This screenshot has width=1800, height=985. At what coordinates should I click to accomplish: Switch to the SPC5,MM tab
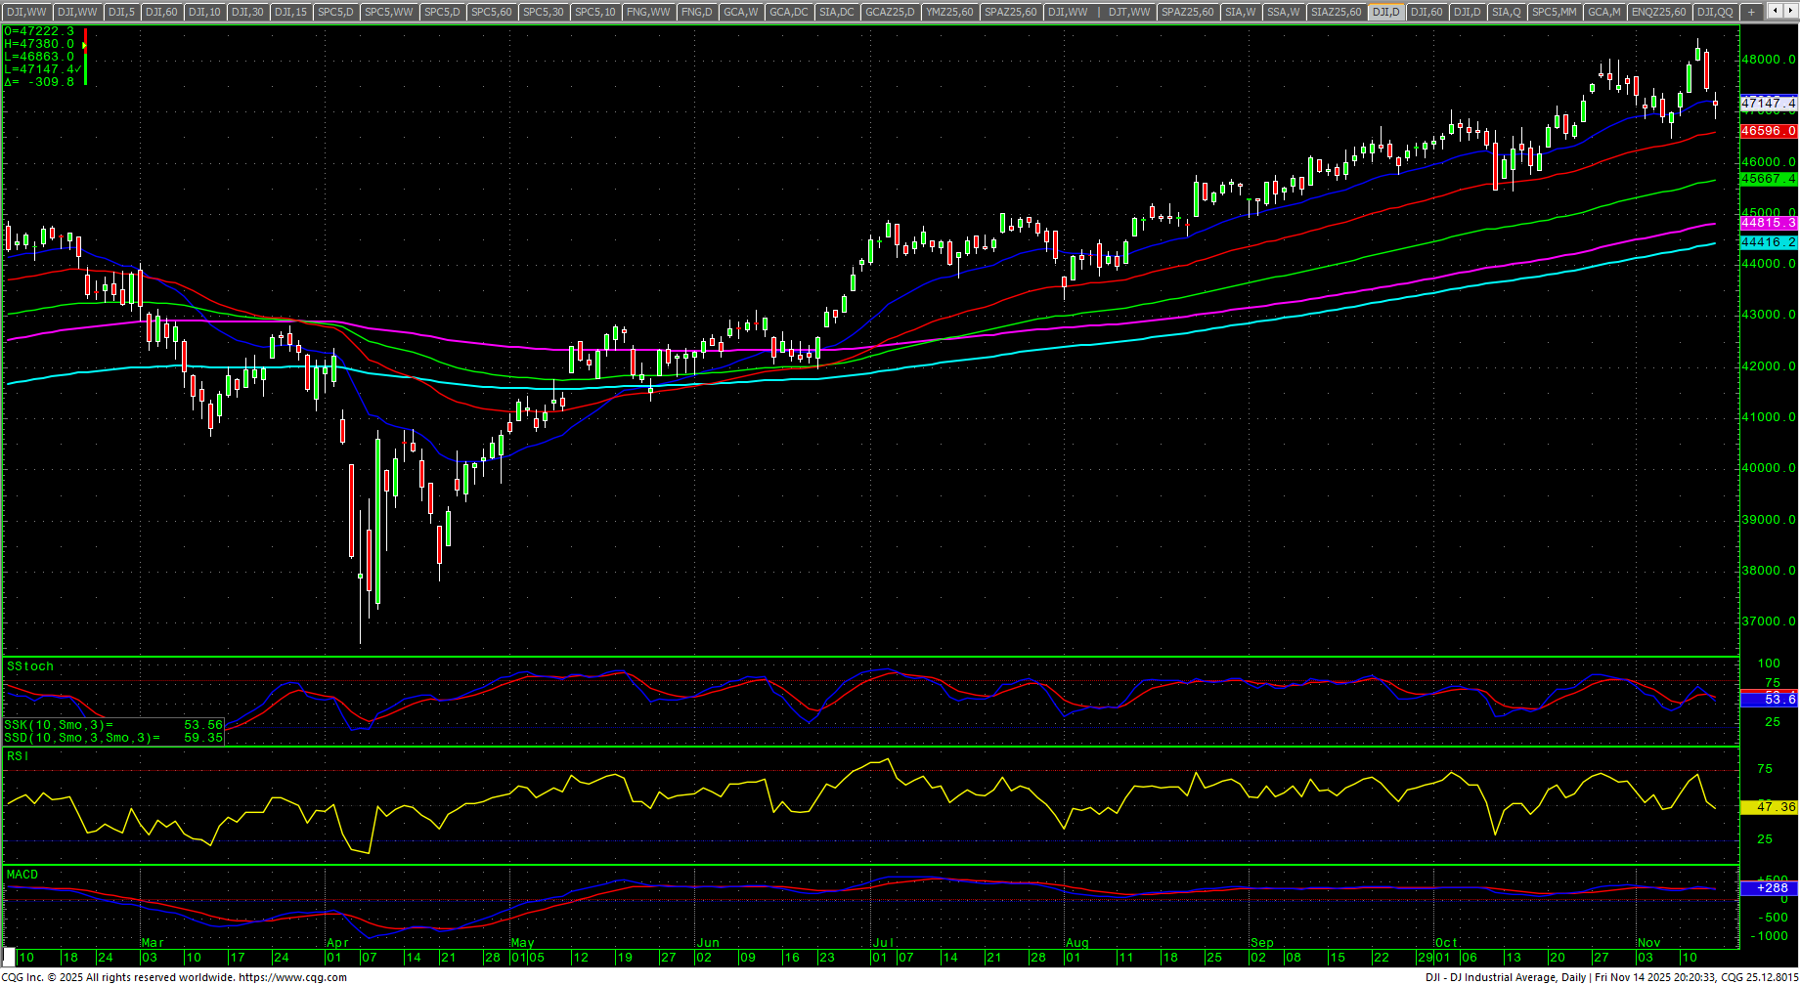pos(1554,12)
